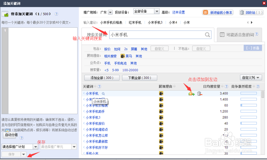Filter 展现理由 by 黑马
The height and width of the screenshot is (160, 267).
(126, 56)
